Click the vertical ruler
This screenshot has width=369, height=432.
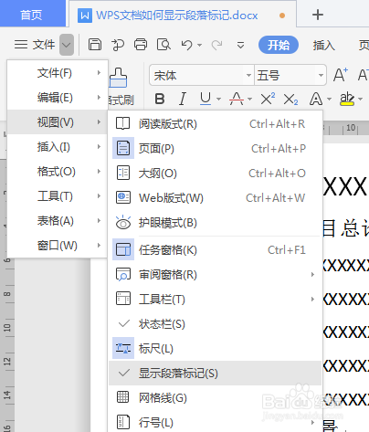[x=7, y=295]
